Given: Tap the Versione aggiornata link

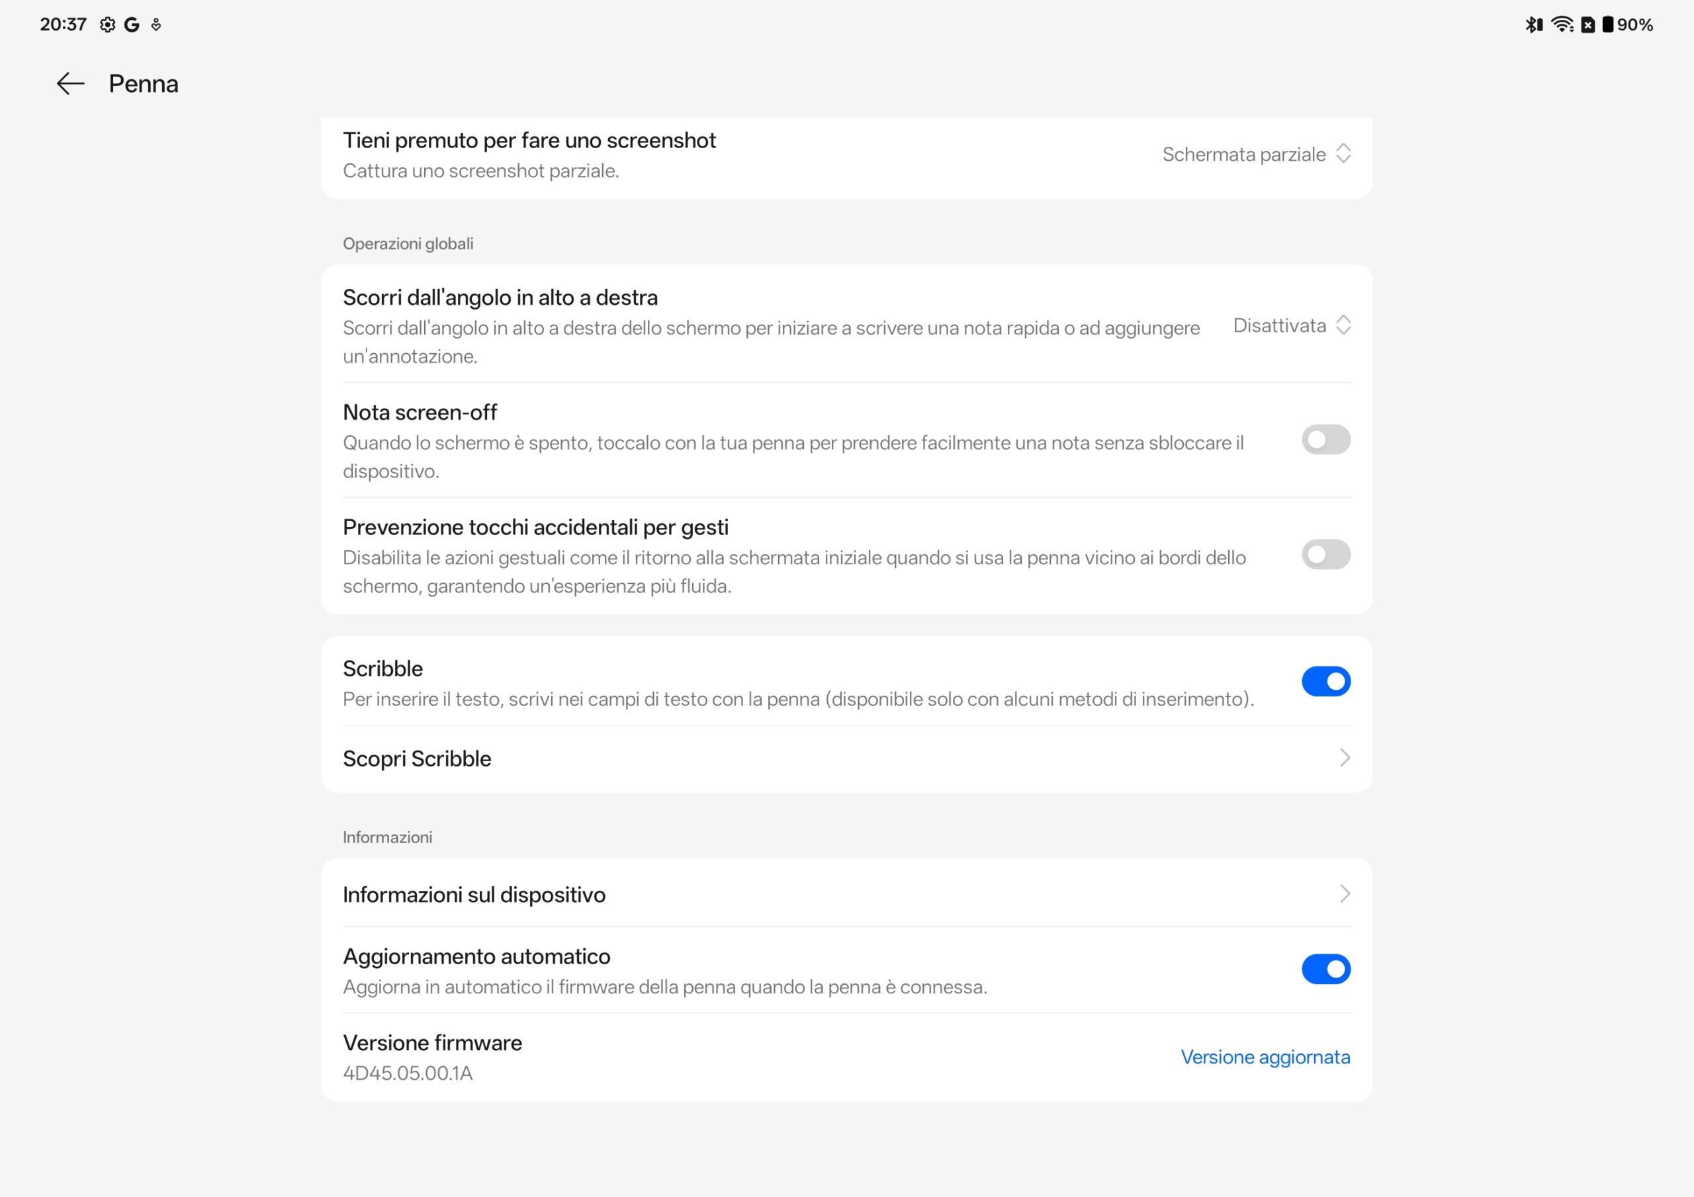Looking at the screenshot, I should (1265, 1057).
